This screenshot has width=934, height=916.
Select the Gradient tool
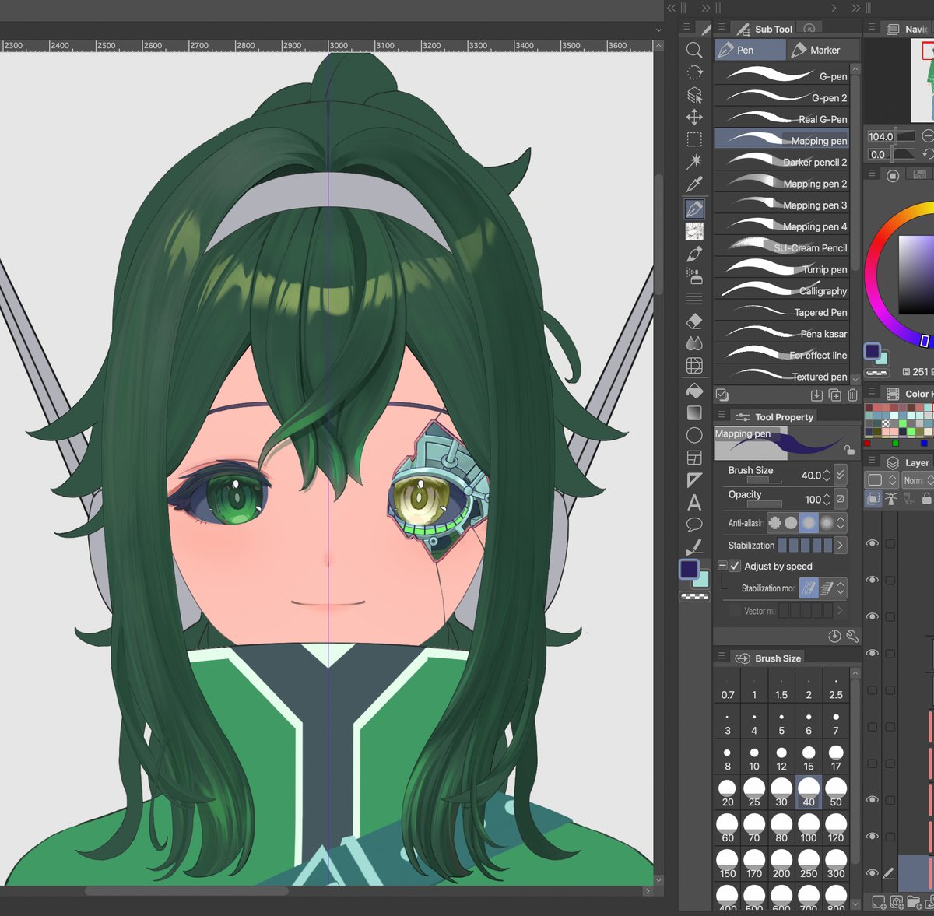(x=694, y=413)
